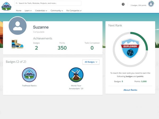Go to the Home navigation item

pos(19,11)
